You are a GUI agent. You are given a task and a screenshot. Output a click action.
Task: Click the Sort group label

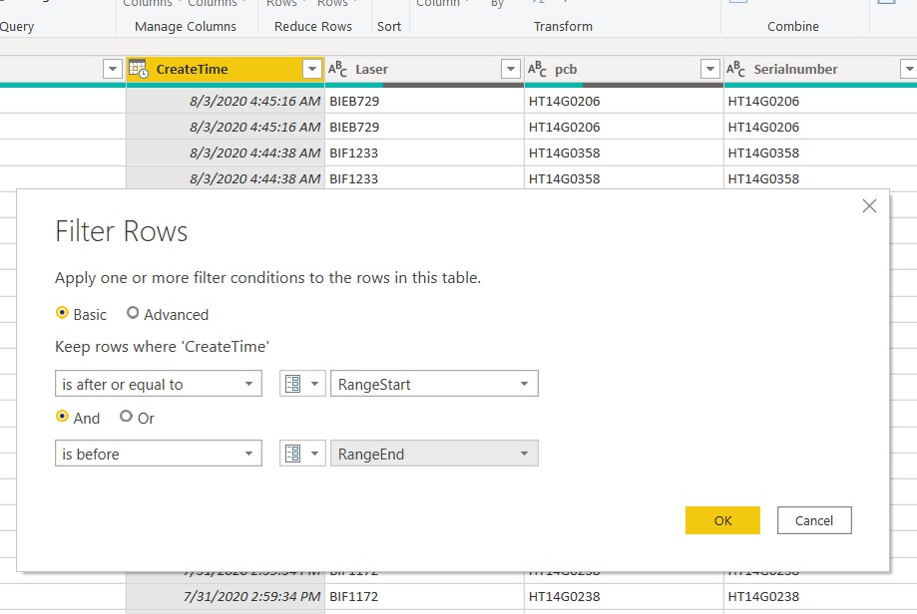[389, 26]
